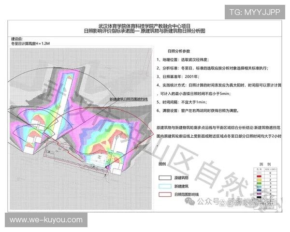Image resolution: width=290 pixels, height=232 pixels.
Task: Click the '日照范围影响线' legend label
Action: tap(187, 194)
